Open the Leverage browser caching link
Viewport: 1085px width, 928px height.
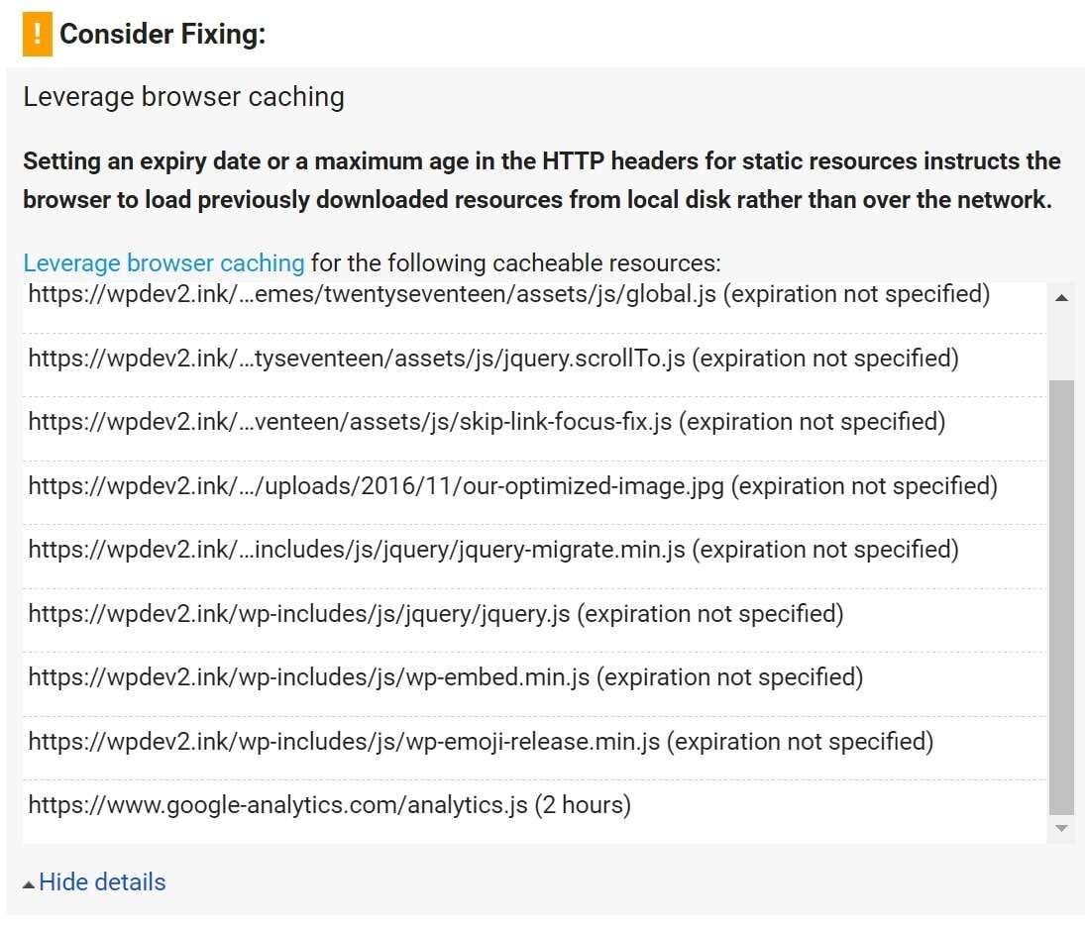tap(164, 262)
